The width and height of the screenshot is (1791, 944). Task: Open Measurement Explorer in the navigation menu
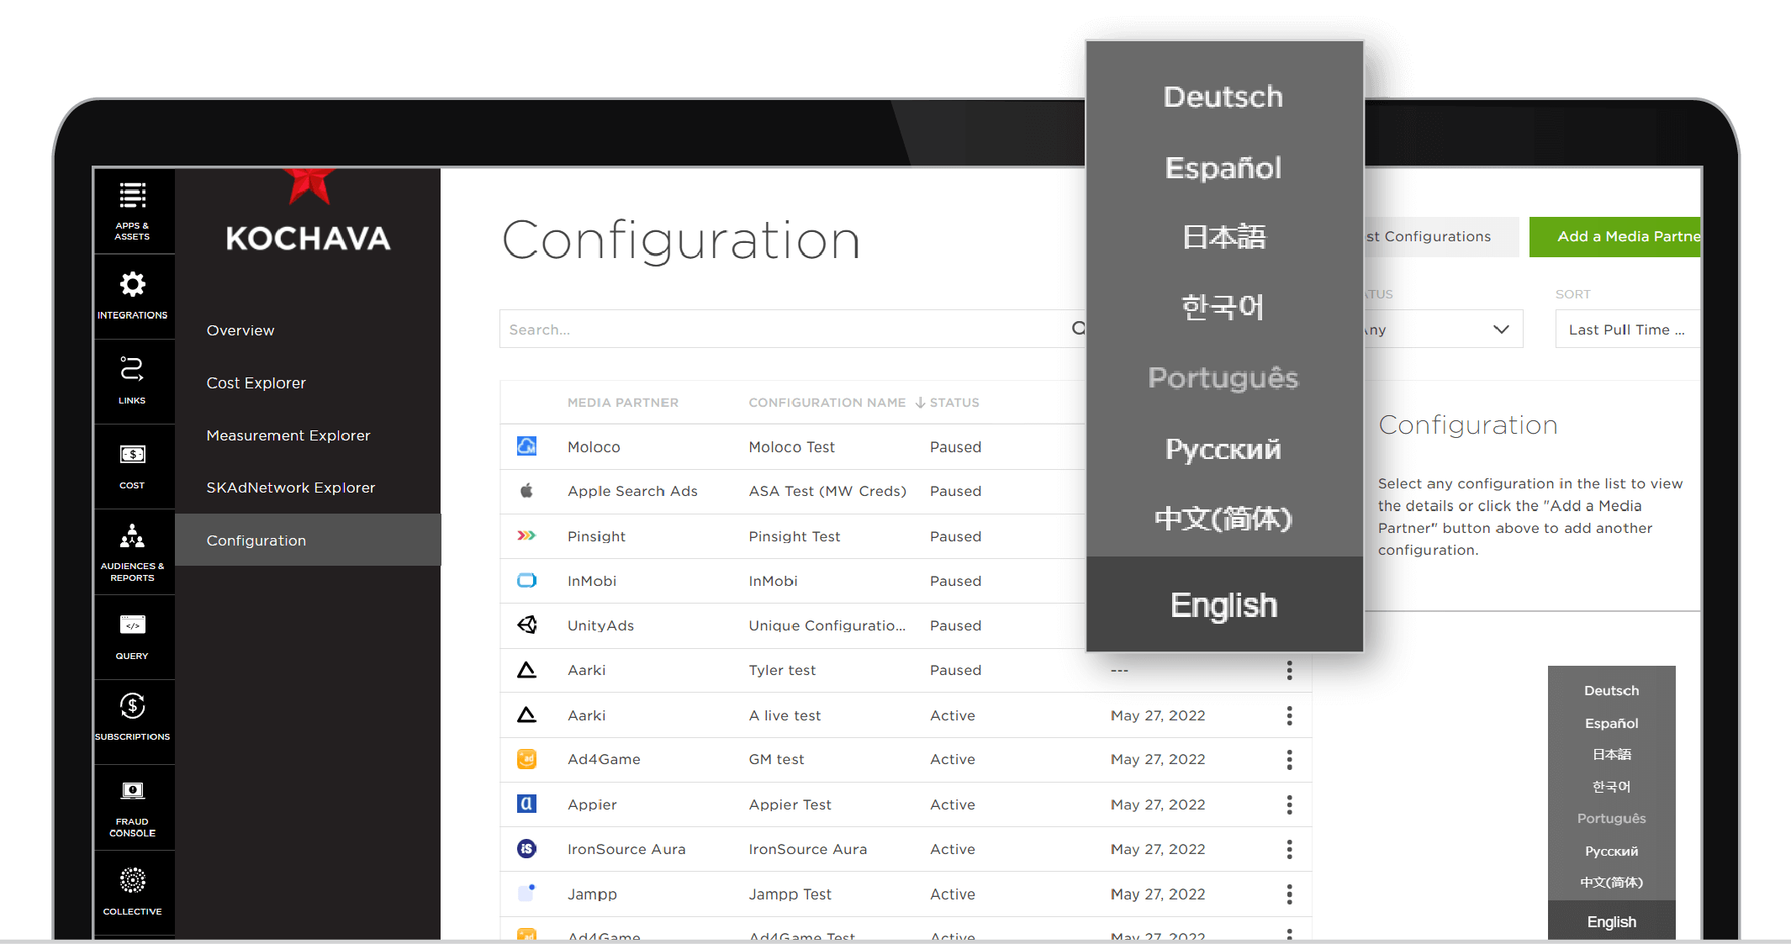[x=288, y=435]
